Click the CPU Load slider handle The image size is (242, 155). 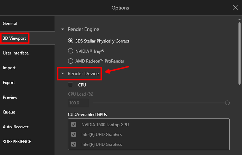point(227,103)
